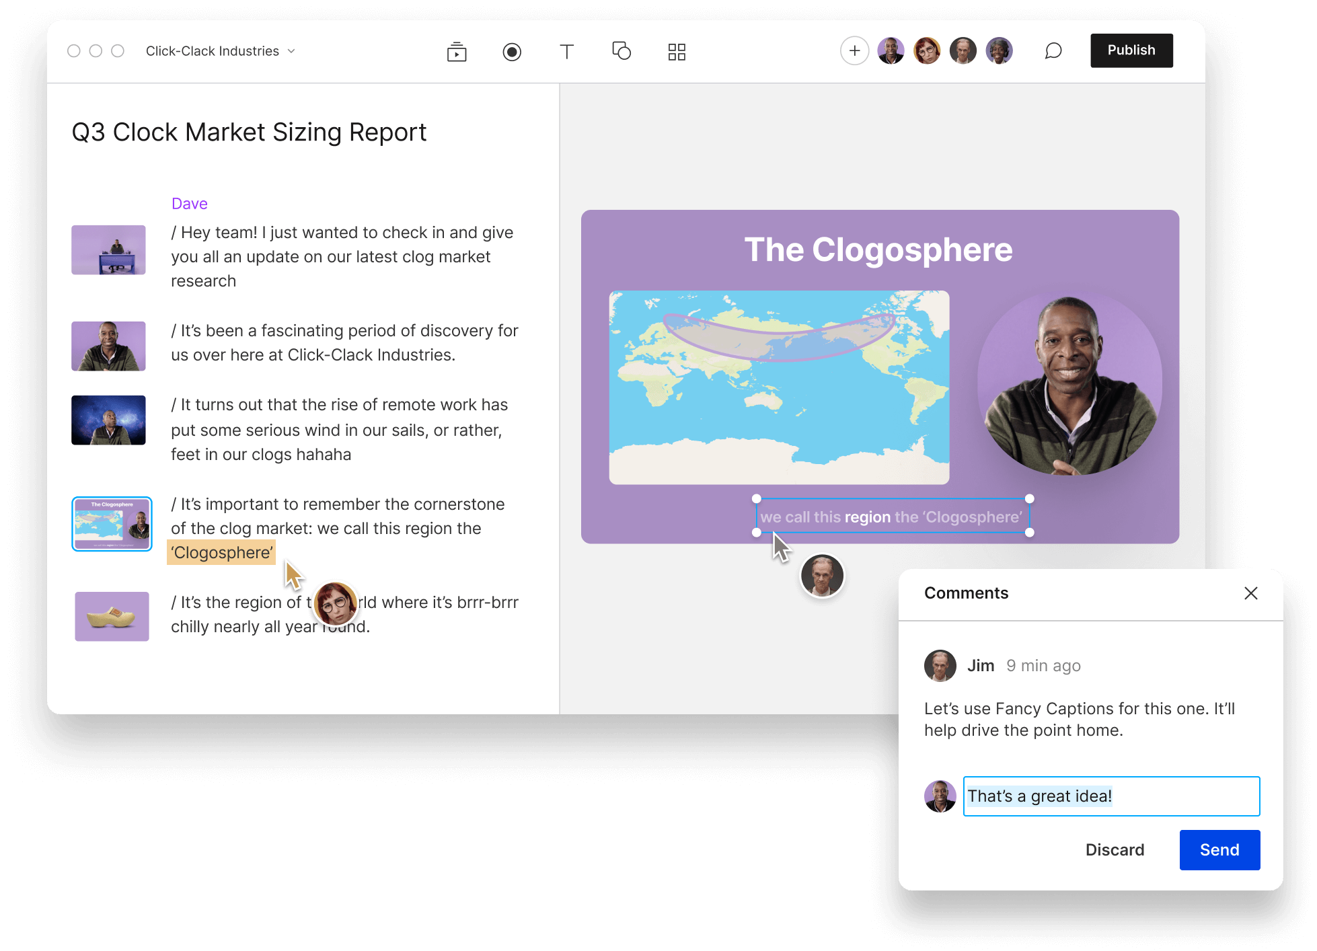Expand the Click-Clack Industries dropdown
Viewport: 1317px width, 951px height.
point(295,50)
